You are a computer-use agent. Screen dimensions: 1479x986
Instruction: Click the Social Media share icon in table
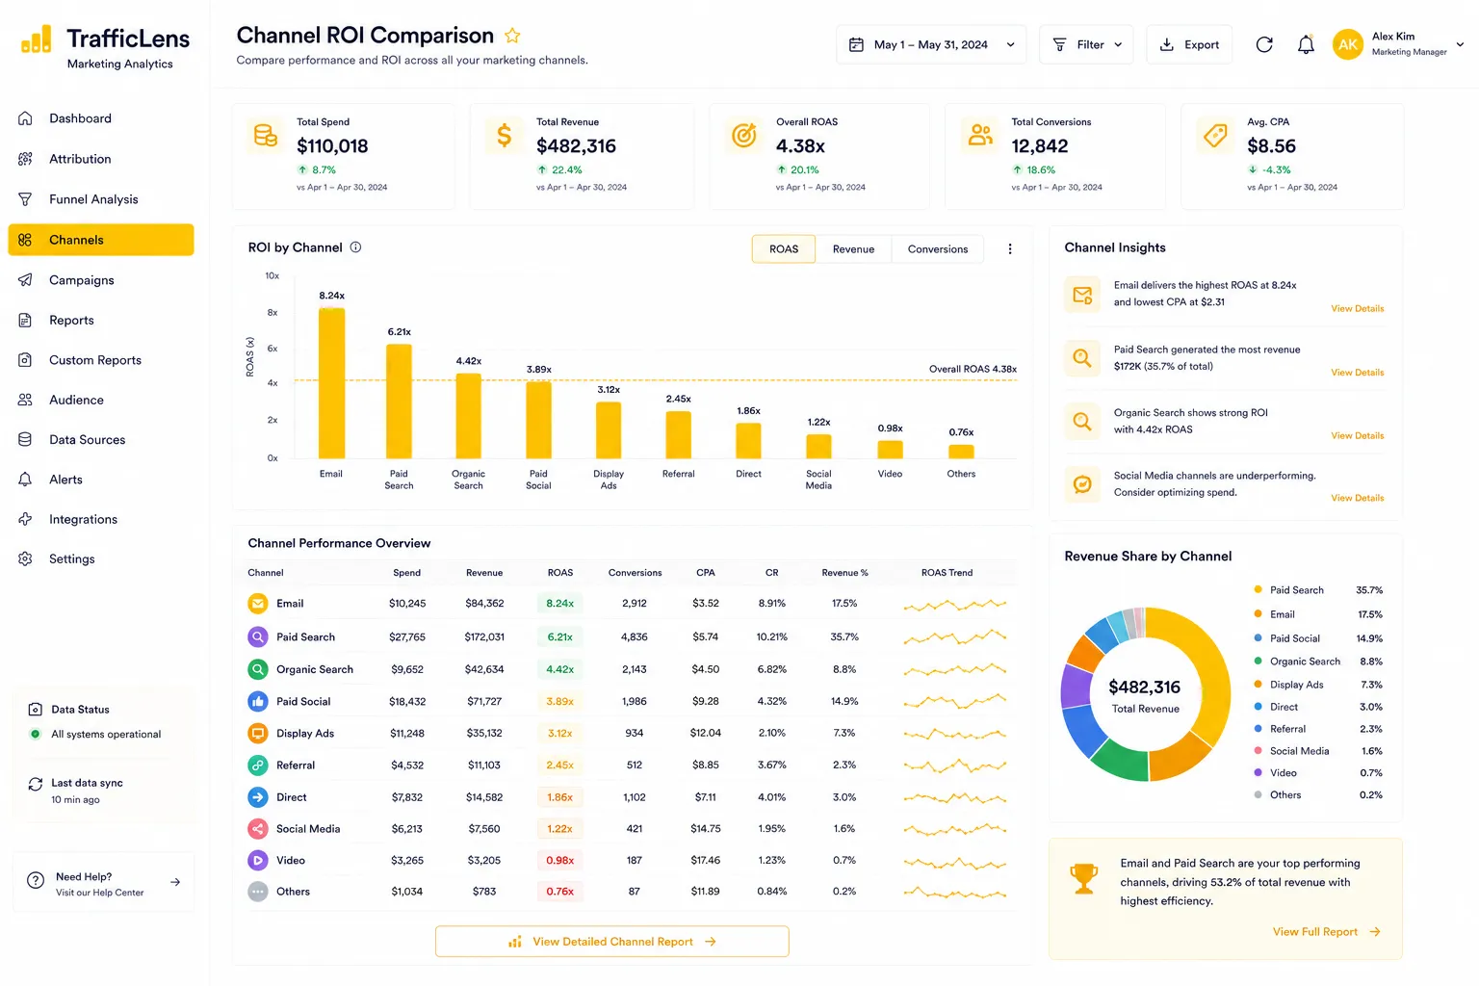[x=258, y=828]
